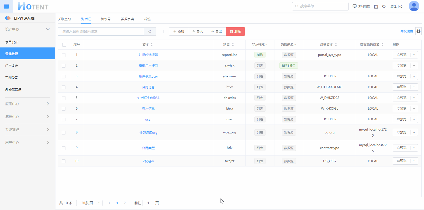The height and width of the screenshot is (210, 424).
Task: Select the checkbox for row 1 汇报线选择器
Action: pos(64,55)
